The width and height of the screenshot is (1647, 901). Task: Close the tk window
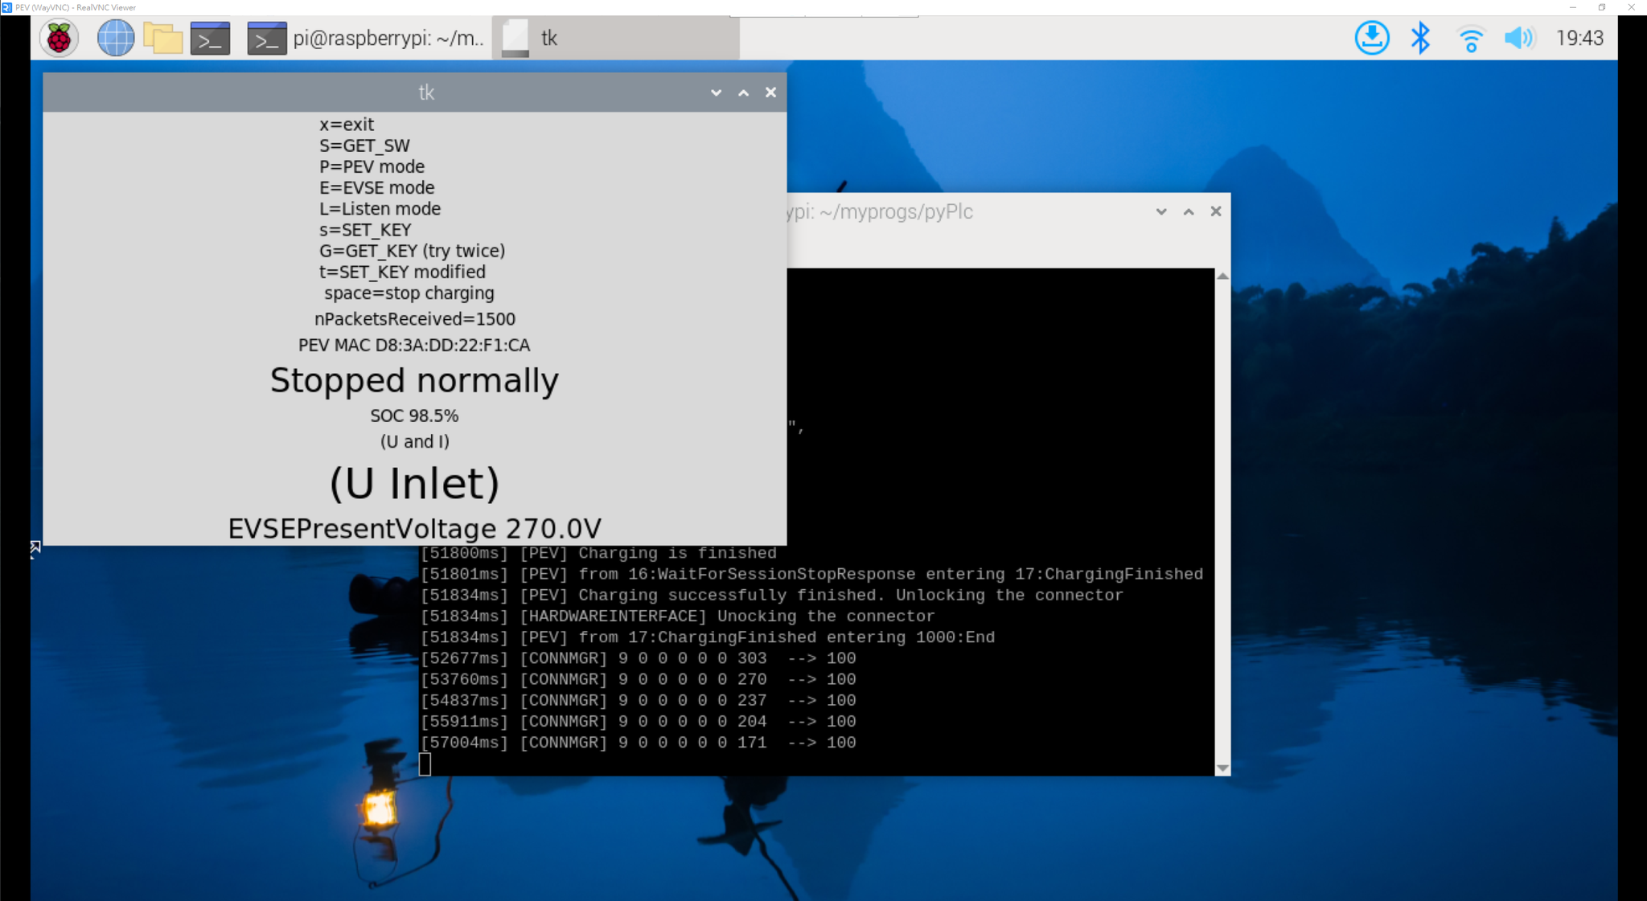[x=770, y=92]
